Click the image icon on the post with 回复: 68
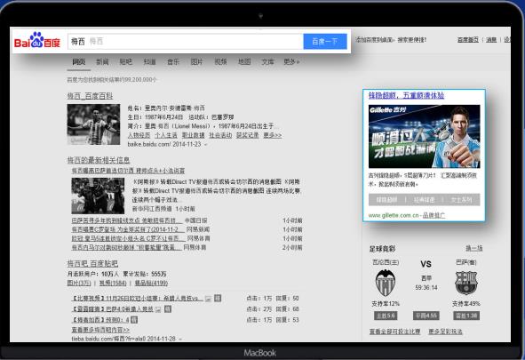 point(158,309)
